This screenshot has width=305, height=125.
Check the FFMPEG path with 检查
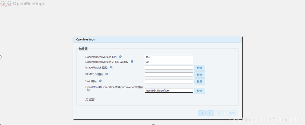199,75
